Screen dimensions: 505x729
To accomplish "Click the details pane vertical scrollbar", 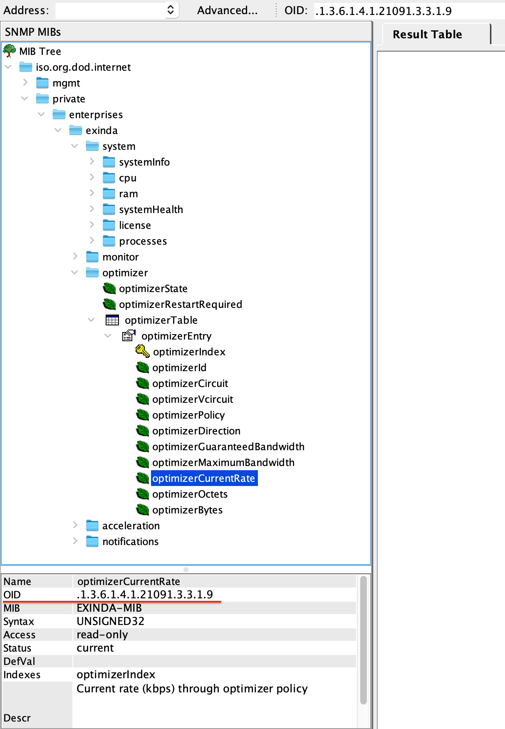I will 364,640.
